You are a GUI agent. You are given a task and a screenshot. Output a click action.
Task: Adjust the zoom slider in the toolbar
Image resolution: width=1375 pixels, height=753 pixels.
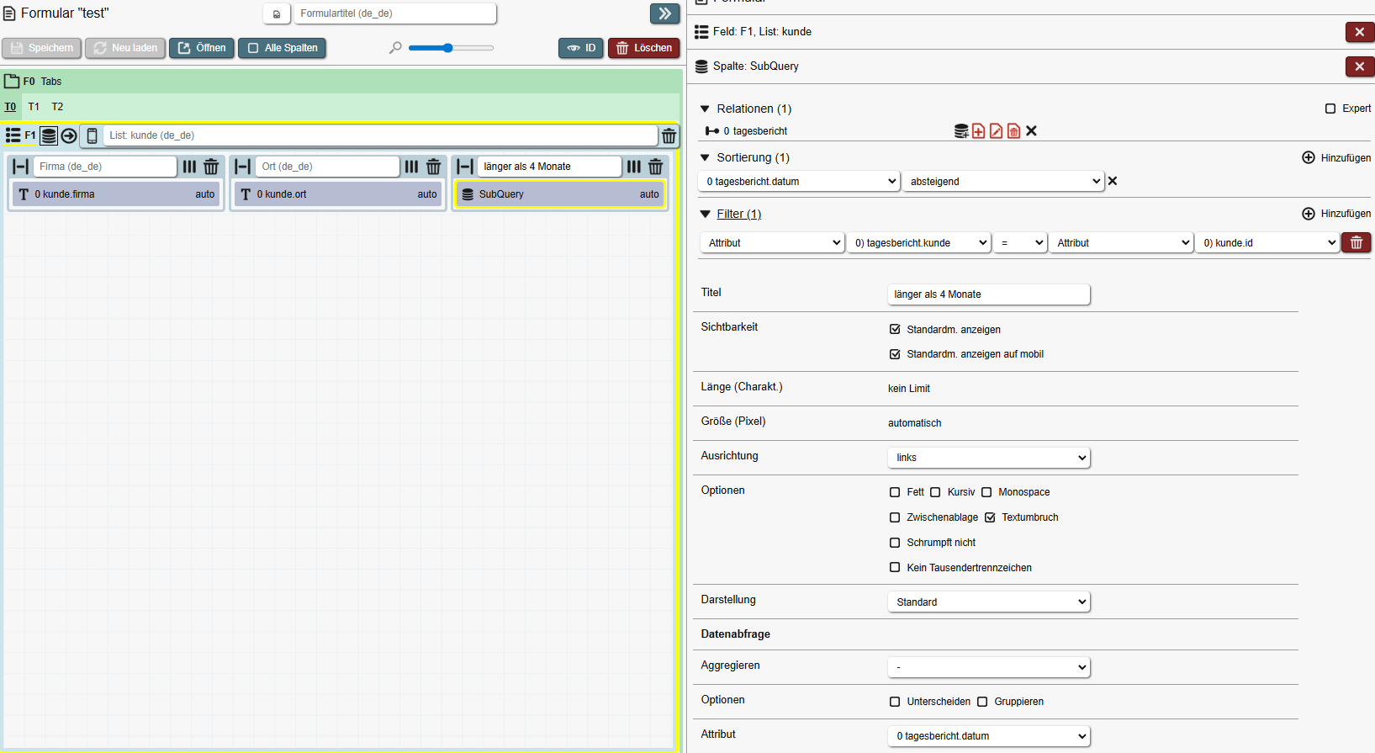tap(449, 48)
